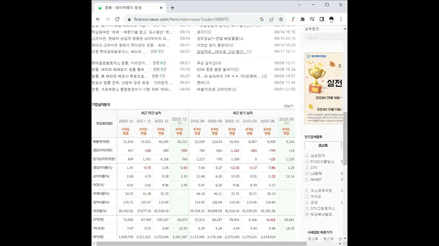Open news headline 핵심금속만 '쑥쑥' dated 09/13

[132, 32]
